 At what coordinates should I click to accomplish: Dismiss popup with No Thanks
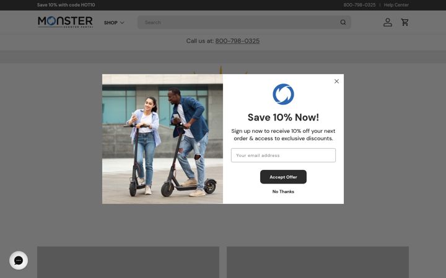point(283,192)
